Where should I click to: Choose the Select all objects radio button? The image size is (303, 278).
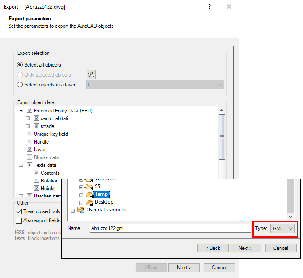pyautogui.click(x=20, y=65)
